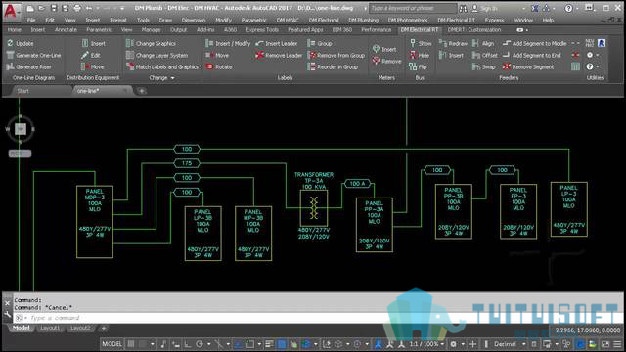Viewport: 626px width, 352px height.
Task: Select Remove from Group tool
Action: (336, 55)
